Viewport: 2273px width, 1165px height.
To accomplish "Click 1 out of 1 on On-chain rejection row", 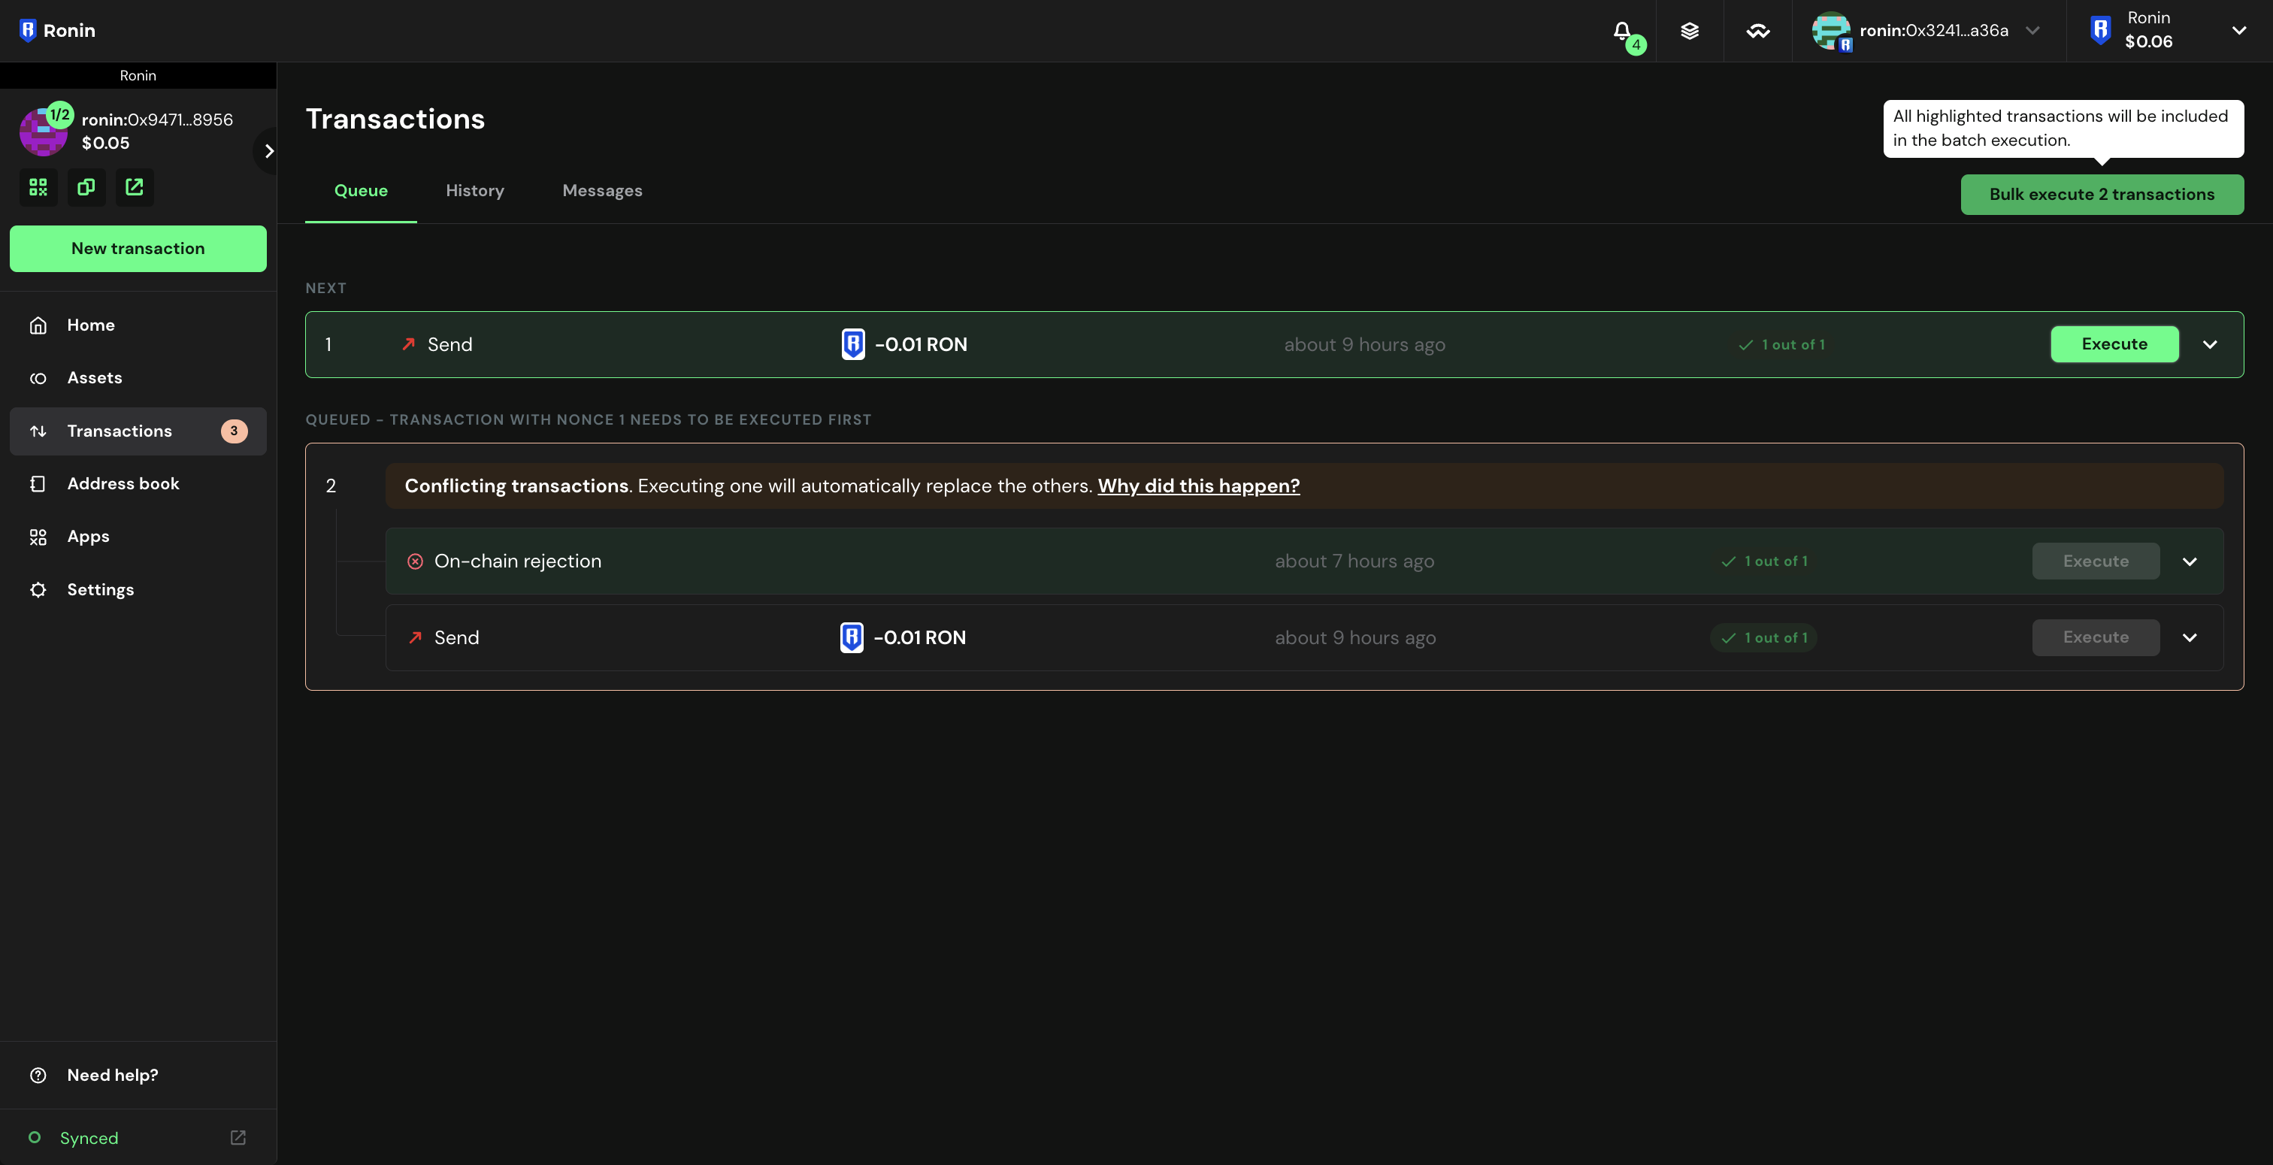I will click(x=1765, y=561).
